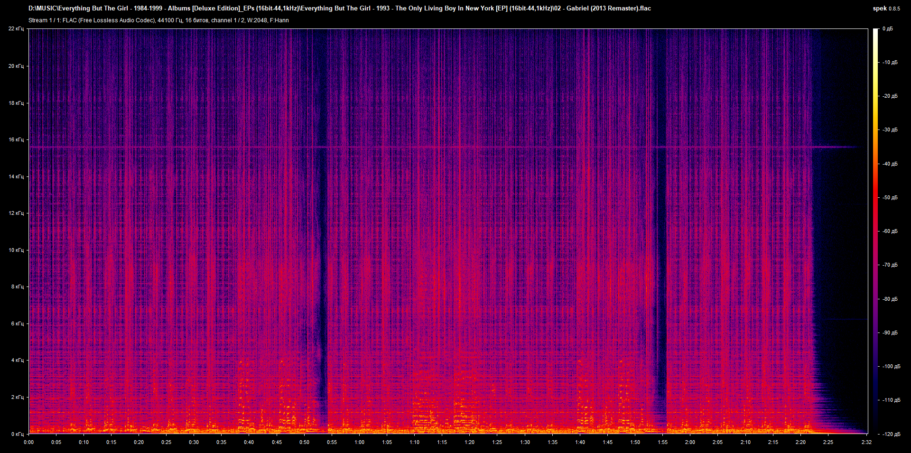Viewport: 911px width, 453px height.
Task: Click the '20 кГц' frequency axis label
Action: click(16, 66)
